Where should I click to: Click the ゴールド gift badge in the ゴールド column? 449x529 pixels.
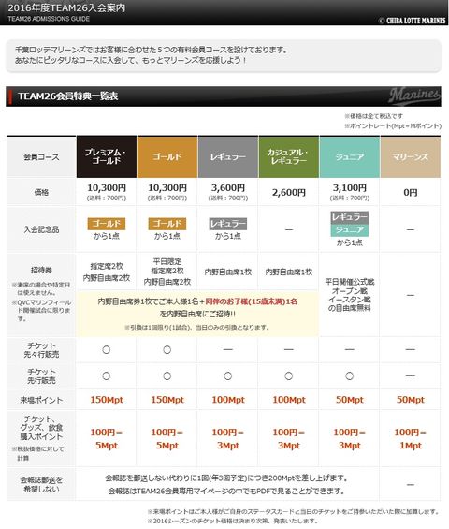click(x=167, y=224)
